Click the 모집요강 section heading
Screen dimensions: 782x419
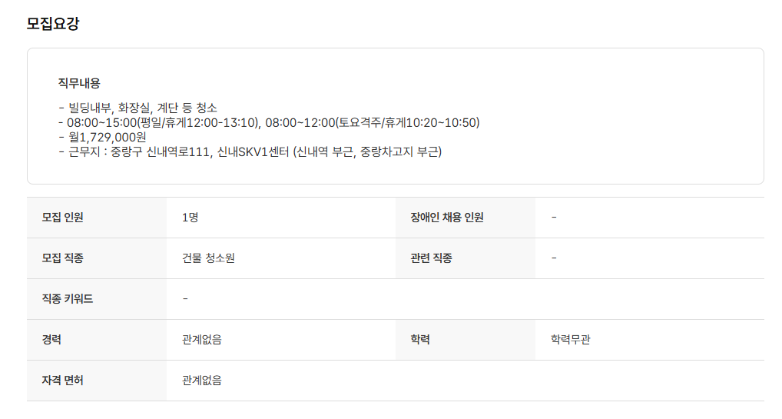click(53, 23)
